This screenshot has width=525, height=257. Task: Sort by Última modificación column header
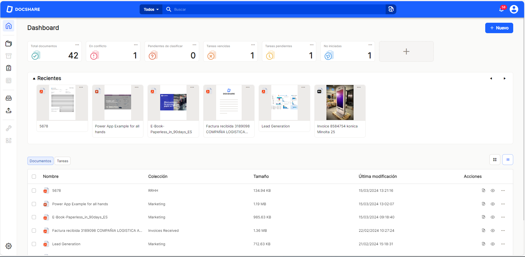[x=378, y=176]
